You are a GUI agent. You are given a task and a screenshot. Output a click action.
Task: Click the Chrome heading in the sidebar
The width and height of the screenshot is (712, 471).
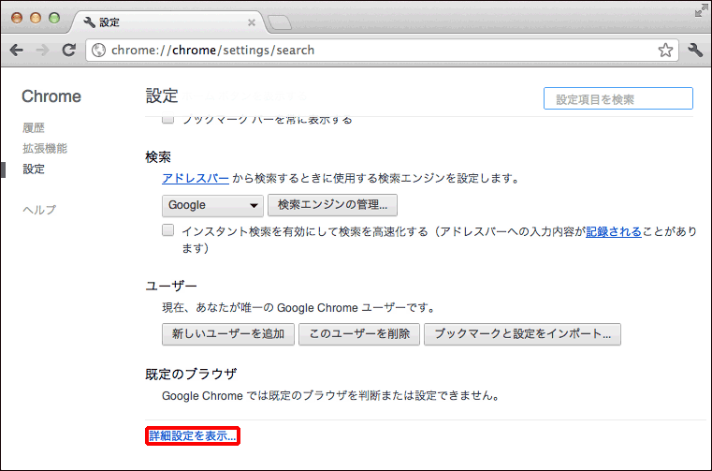click(51, 96)
